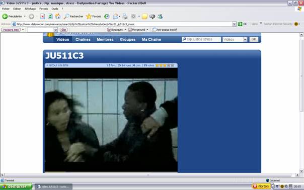Open the Rechercher search tool
The height and width of the screenshot is (190, 304).
[73, 17]
